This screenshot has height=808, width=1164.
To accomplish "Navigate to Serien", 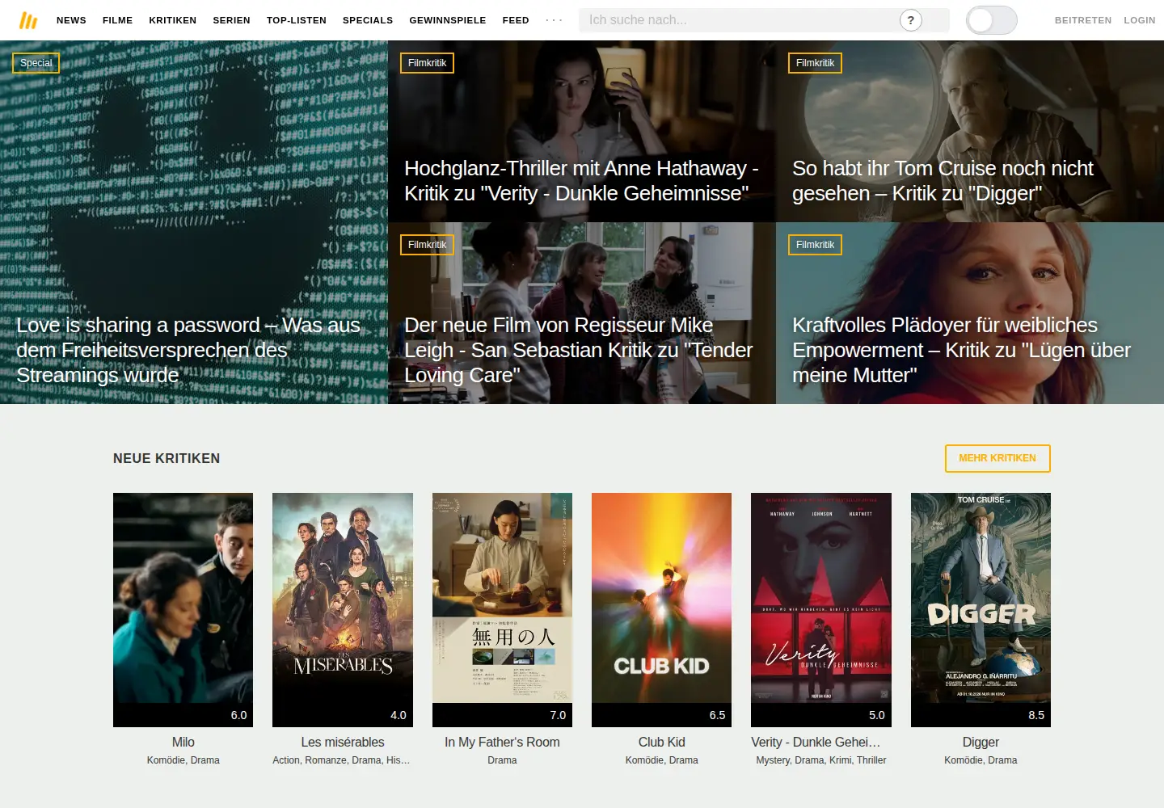I will coord(231,20).
